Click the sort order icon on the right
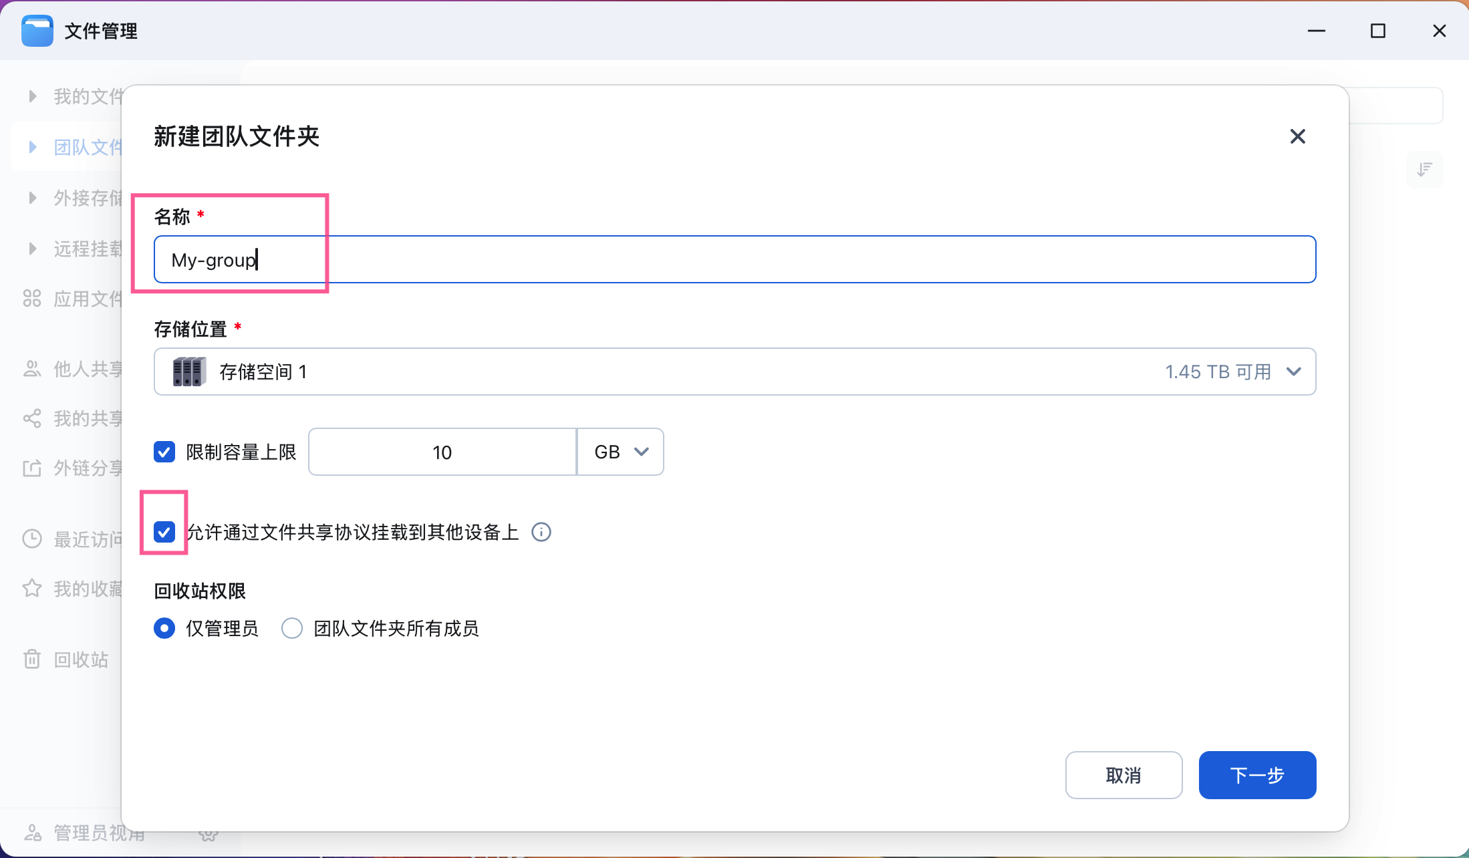This screenshot has width=1469, height=858. pos(1424,169)
